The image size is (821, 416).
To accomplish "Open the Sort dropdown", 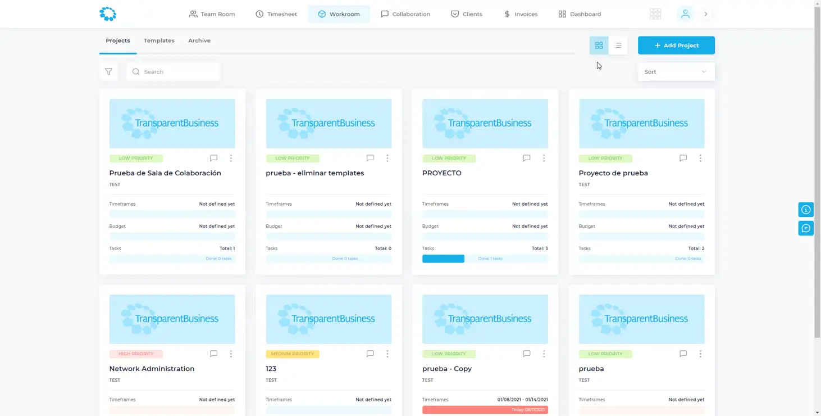I will (x=676, y=72).
